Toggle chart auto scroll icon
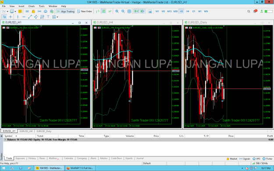 [136, 11]
